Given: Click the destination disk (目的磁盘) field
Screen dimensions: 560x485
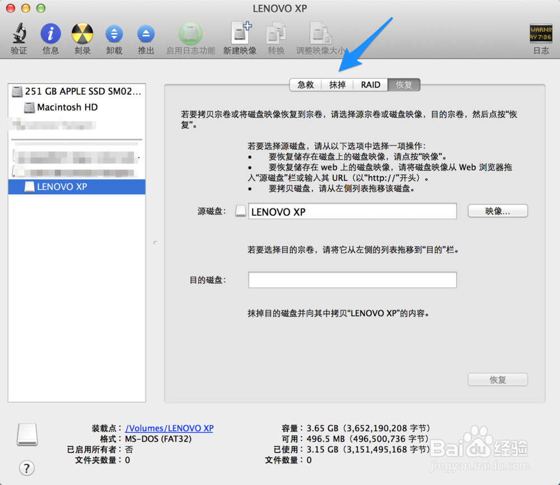Looking at the screenshot, I should coord(352,280).
